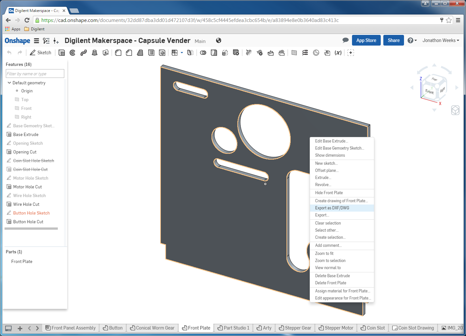Open the Front Panel Assembly tab
This screenshot has height=336, width=466.
(71, 328)
